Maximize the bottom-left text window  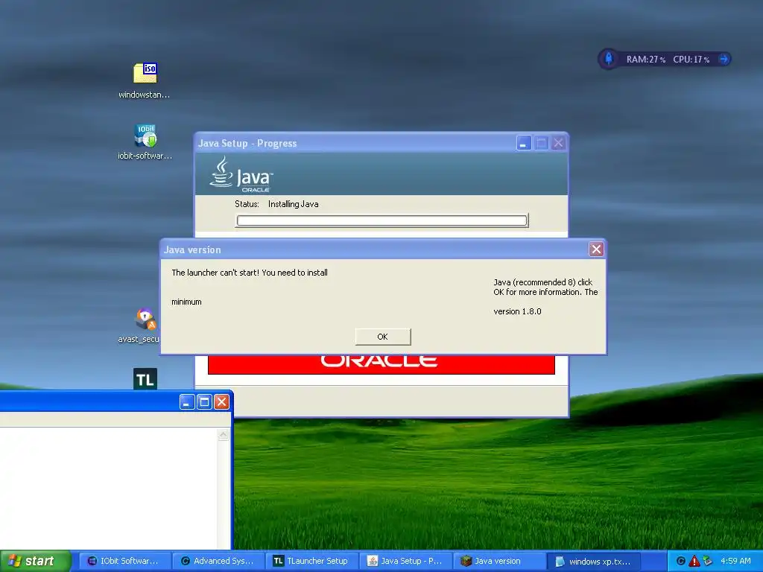pos(204,401)
